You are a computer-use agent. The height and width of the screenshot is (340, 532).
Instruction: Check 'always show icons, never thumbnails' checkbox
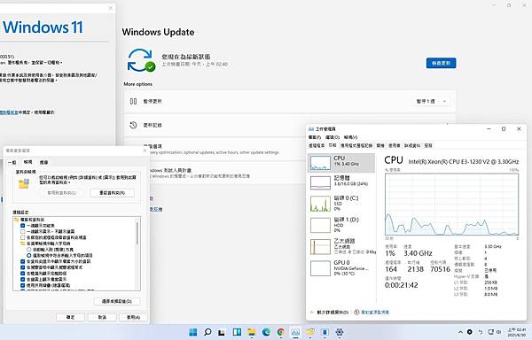pyautogui.click(x=23, y=232)
